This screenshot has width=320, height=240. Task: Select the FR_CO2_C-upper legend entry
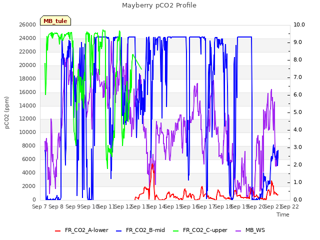200,230
